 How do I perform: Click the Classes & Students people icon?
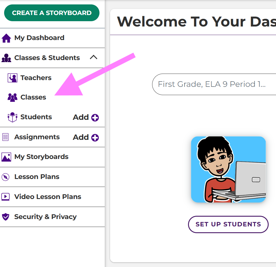[6, 58]
